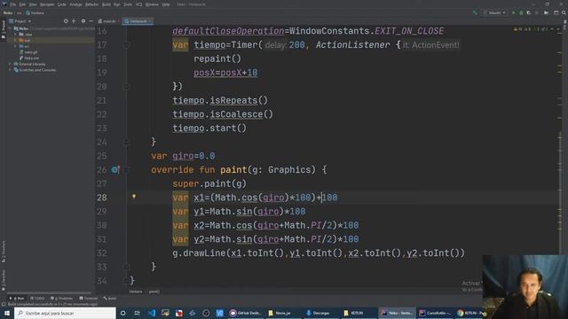568x319 pixels.
Task: Click the green Run button in toolbar
Action: [x=513, y=12]
